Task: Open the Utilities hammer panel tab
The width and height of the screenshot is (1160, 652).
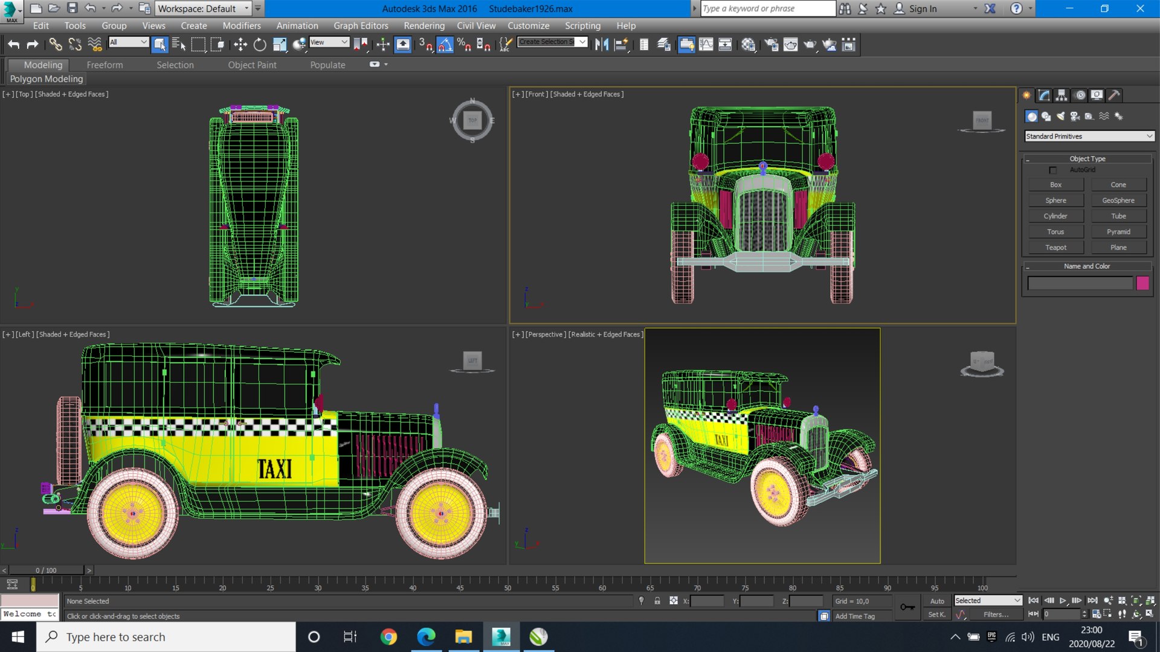Action: (x=1115, y=95)
